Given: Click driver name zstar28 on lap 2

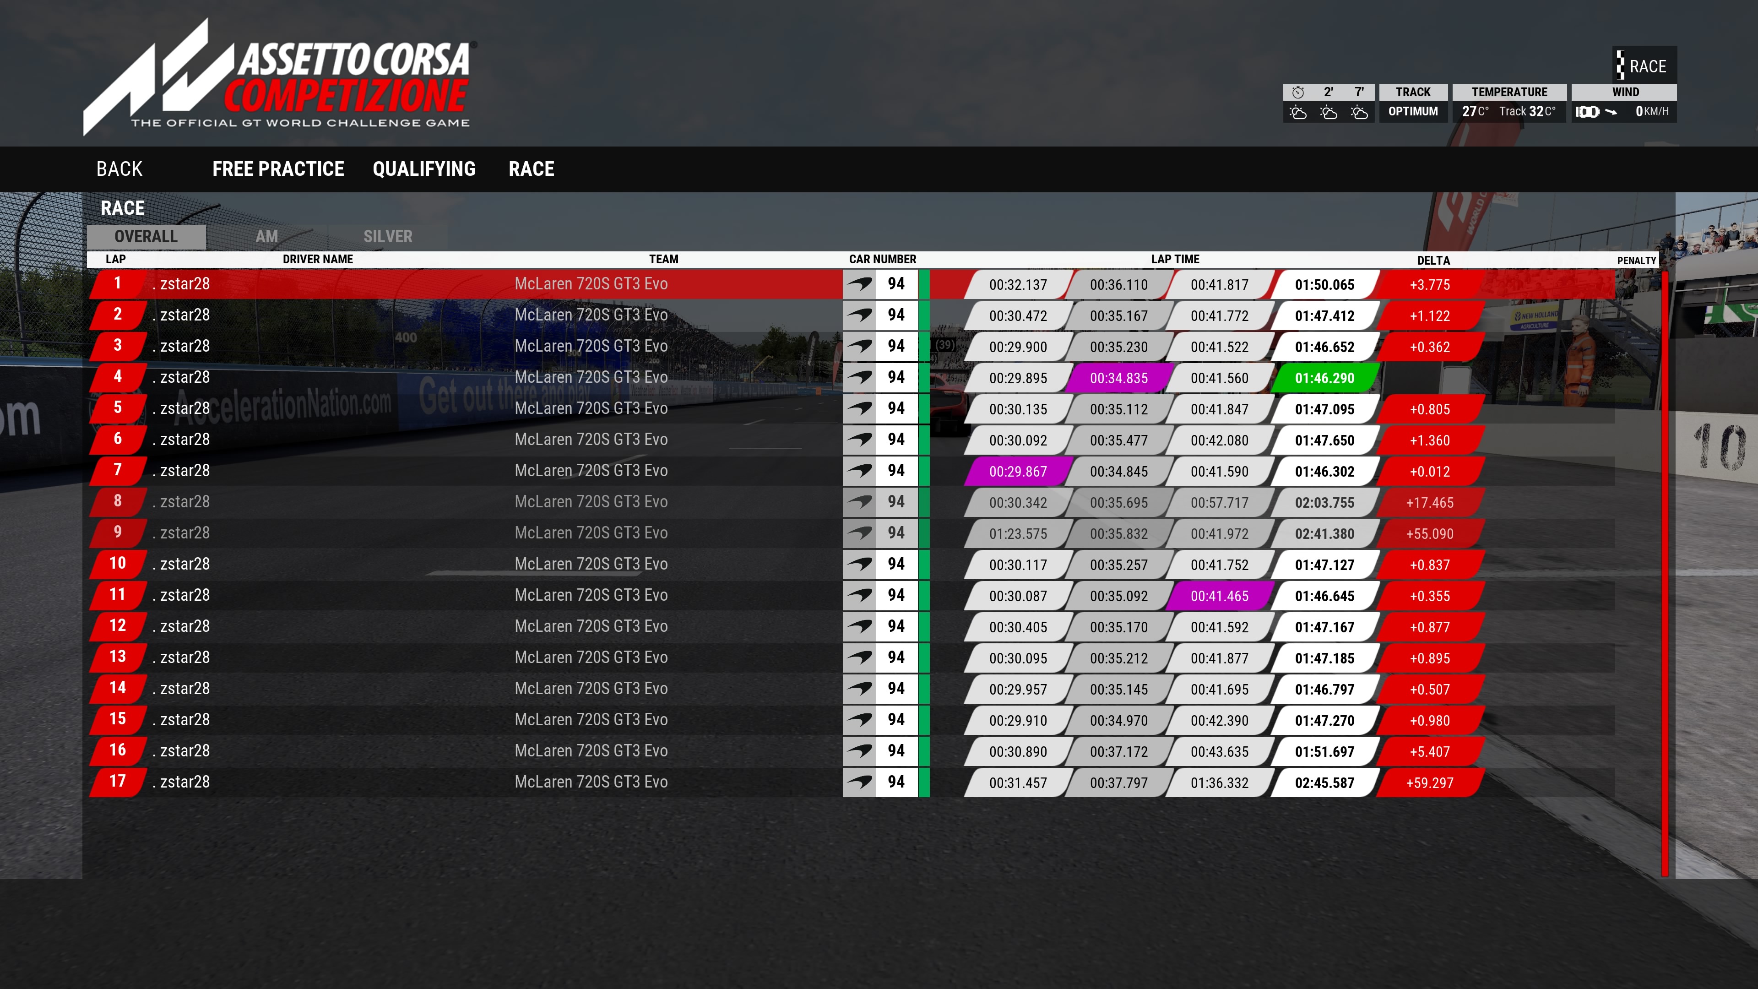Looking at the screenshot, I should [181, 315].
